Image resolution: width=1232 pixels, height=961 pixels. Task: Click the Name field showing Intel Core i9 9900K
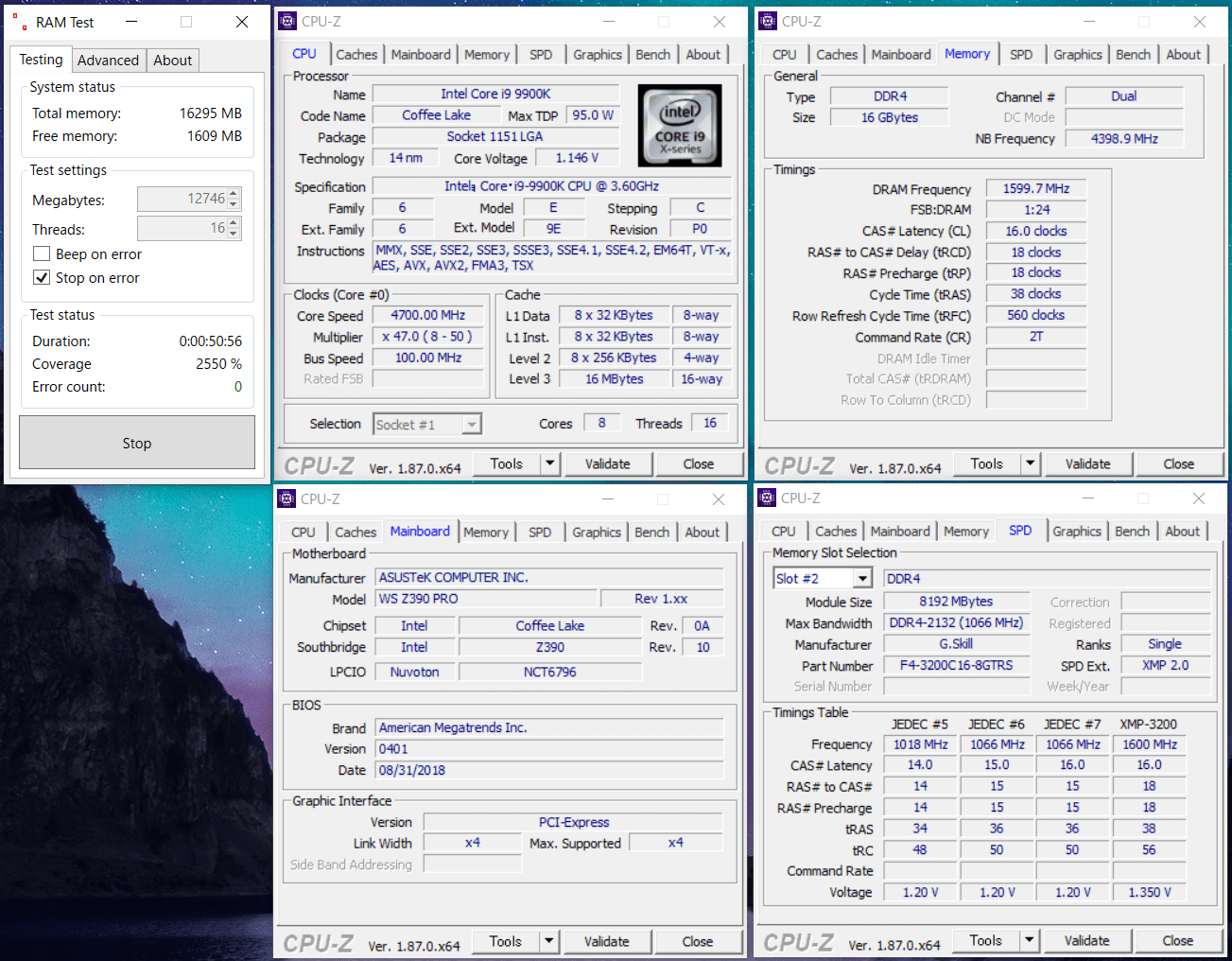click(495, 94)
